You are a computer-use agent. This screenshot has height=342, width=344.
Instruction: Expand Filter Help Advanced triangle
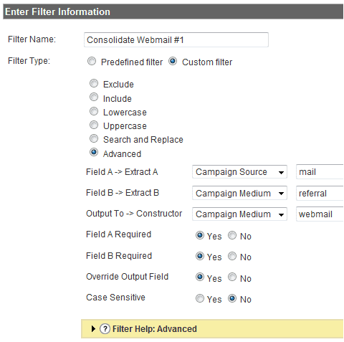pos(93,329)
